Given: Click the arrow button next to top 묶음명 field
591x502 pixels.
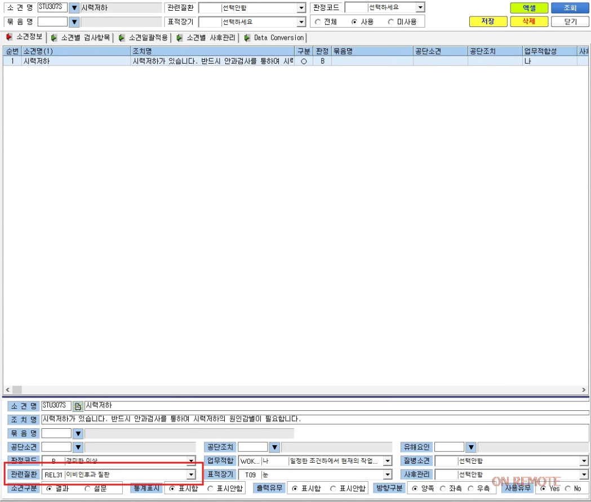Looking at the screenshot, I should click(74, 22).
